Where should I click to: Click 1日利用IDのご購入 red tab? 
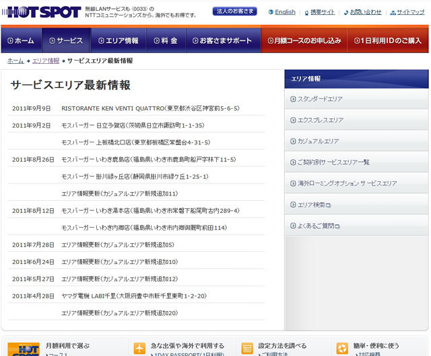388,40
